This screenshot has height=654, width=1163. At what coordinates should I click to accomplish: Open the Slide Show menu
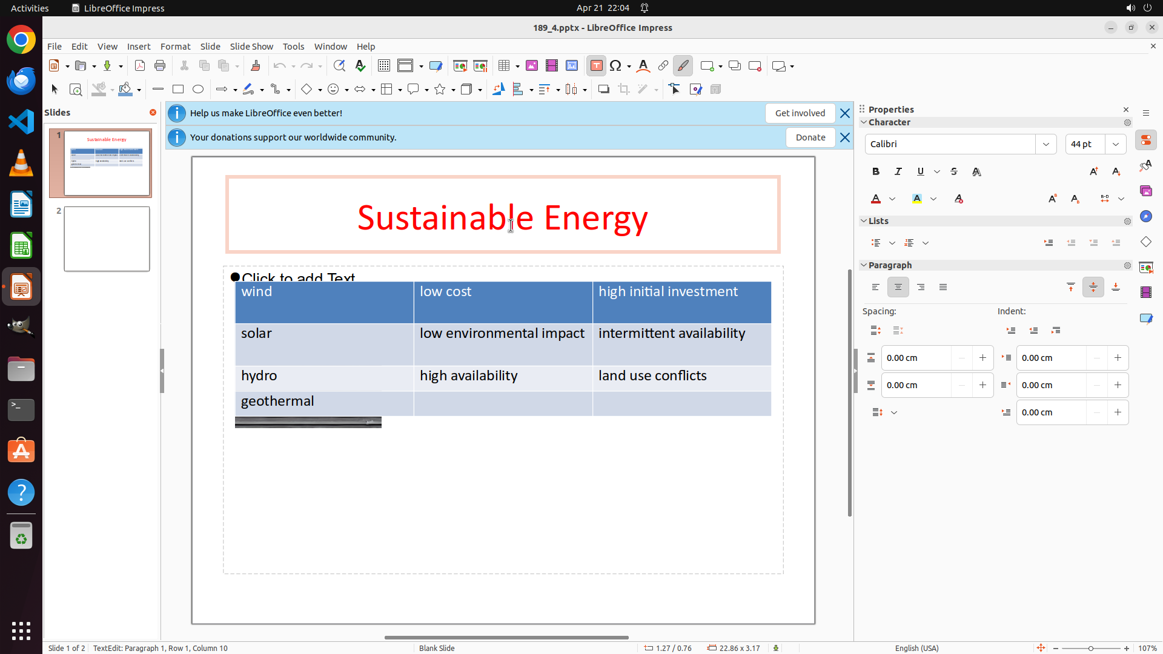point(251,46)
